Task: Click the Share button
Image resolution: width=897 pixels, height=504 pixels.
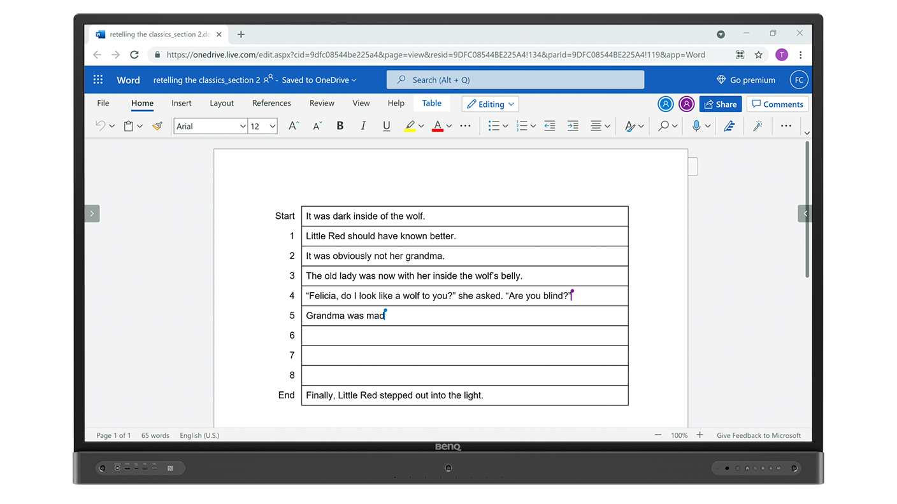Action: point(720,104)
